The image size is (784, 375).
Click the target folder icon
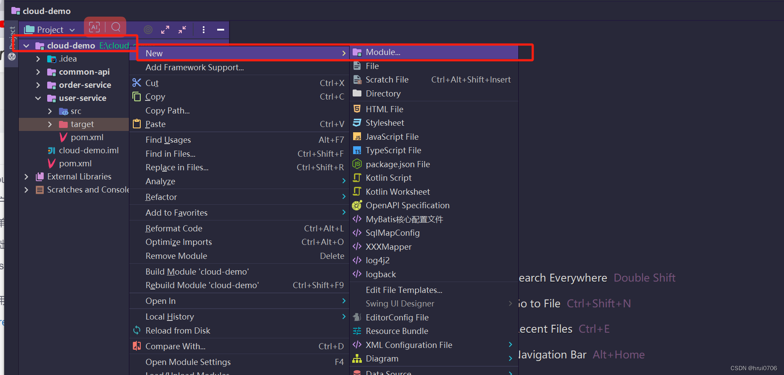(x=63, y=124)
